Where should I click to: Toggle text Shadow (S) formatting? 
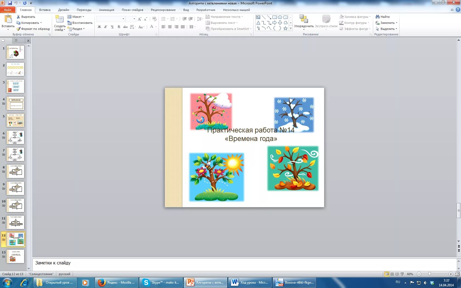[x=119, y=27]
